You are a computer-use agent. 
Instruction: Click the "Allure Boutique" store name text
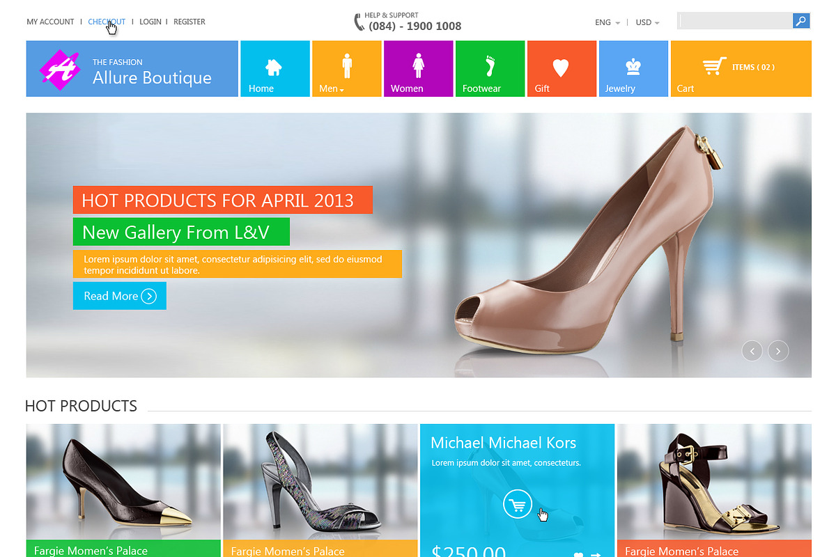coord(152,77)
